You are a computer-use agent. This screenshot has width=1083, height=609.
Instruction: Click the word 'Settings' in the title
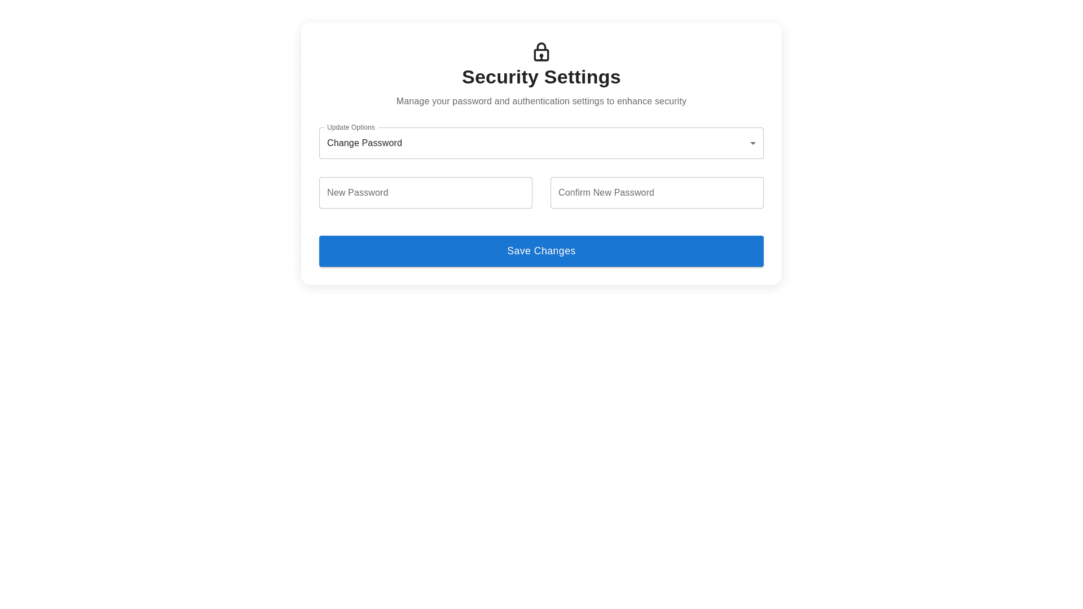coord(582,77)
